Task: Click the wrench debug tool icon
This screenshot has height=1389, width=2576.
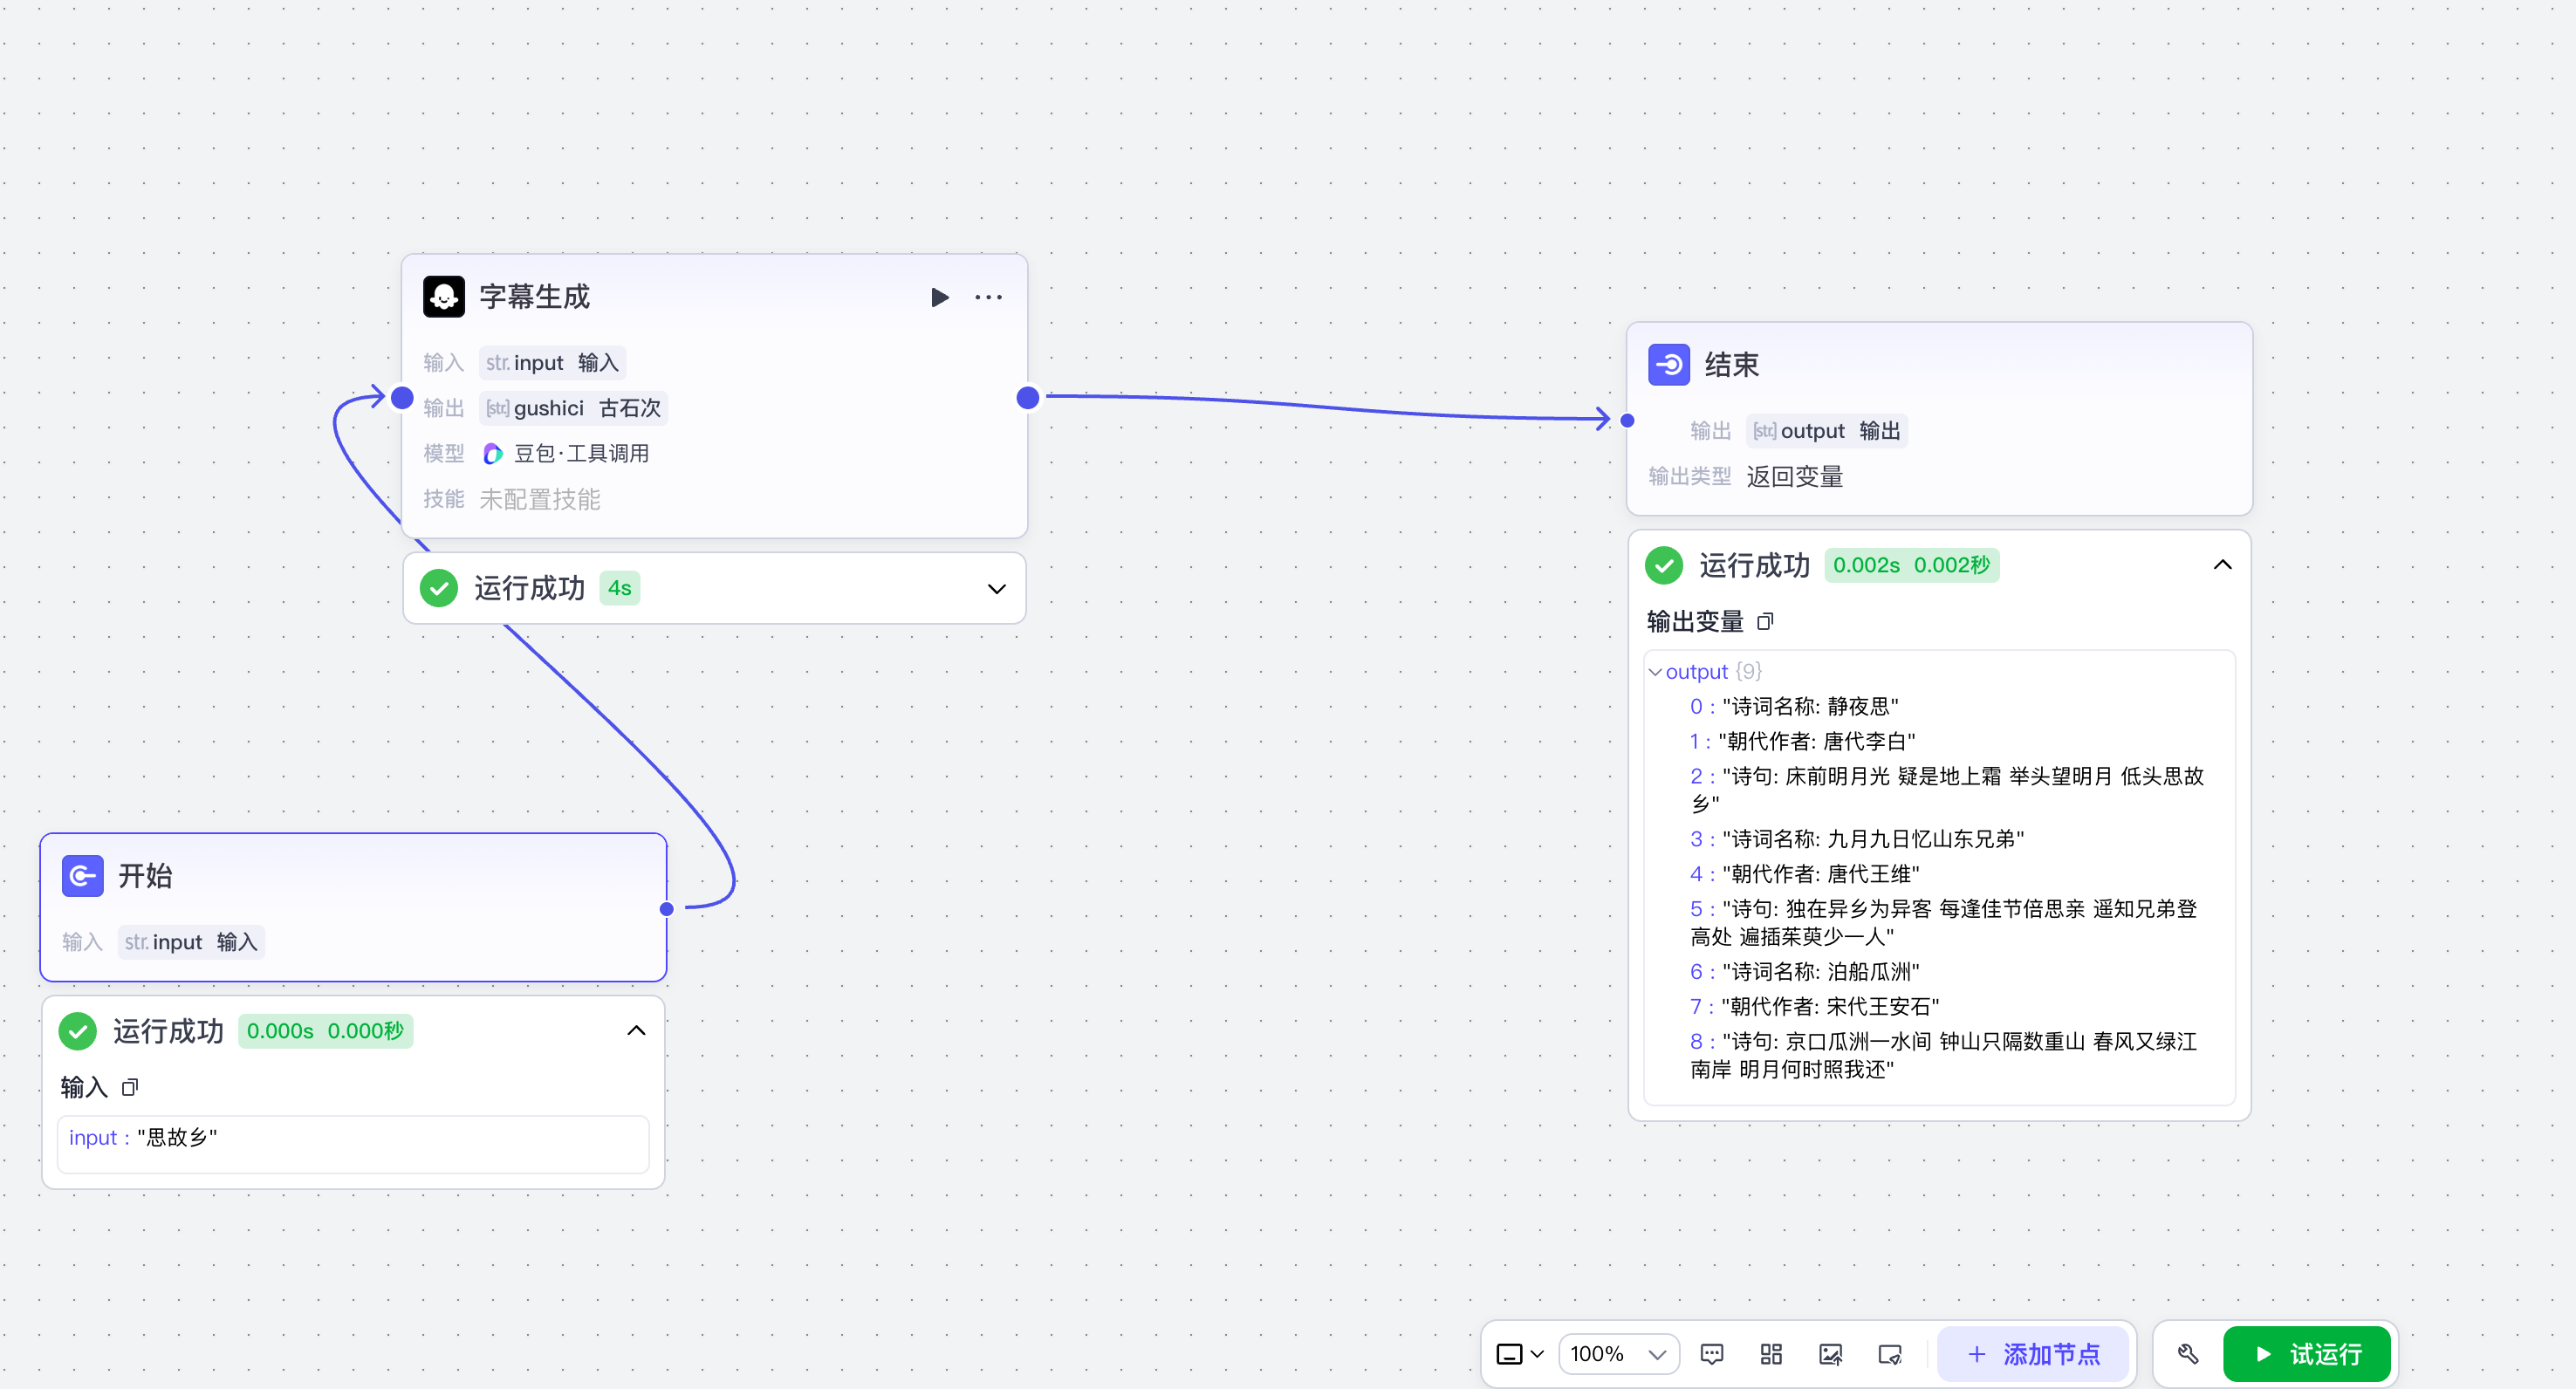Action: pos(2187,1354)
